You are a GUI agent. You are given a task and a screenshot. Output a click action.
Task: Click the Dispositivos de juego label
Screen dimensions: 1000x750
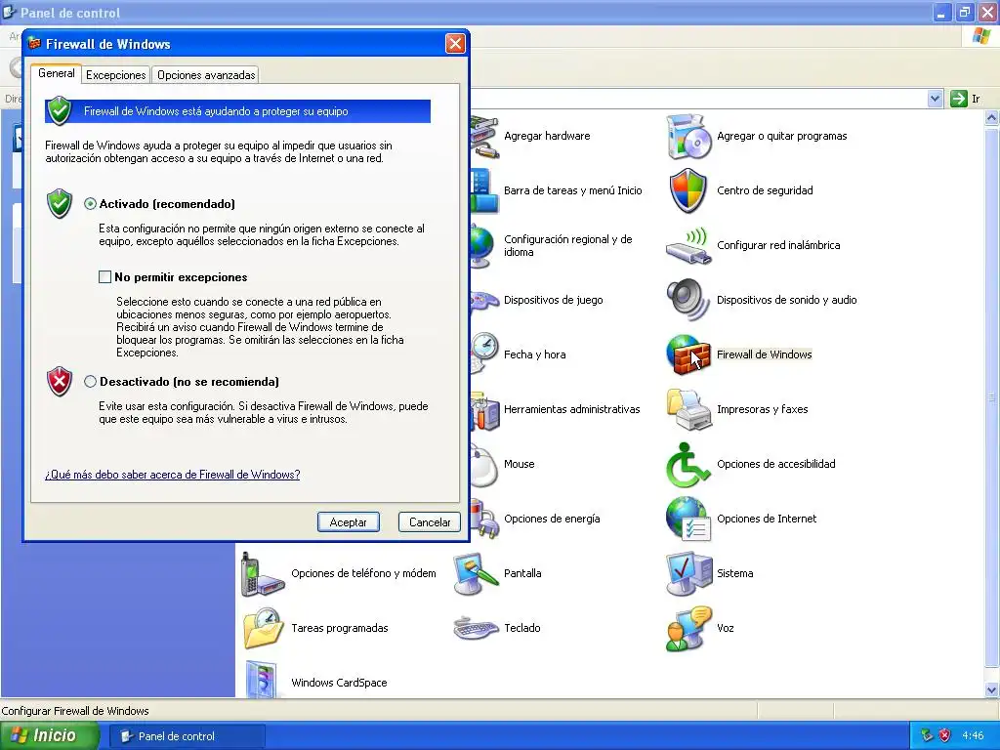pyautogui.click(x=553, y=300)
